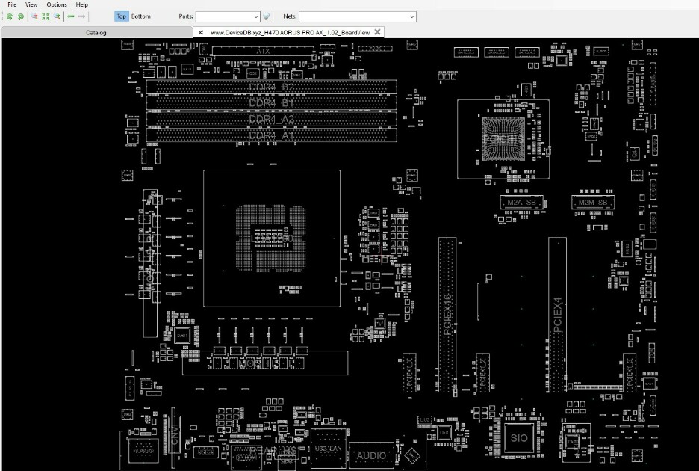
Task: Select the PCH chipset component
Action: pyautogui.click(x=503, y=139)
